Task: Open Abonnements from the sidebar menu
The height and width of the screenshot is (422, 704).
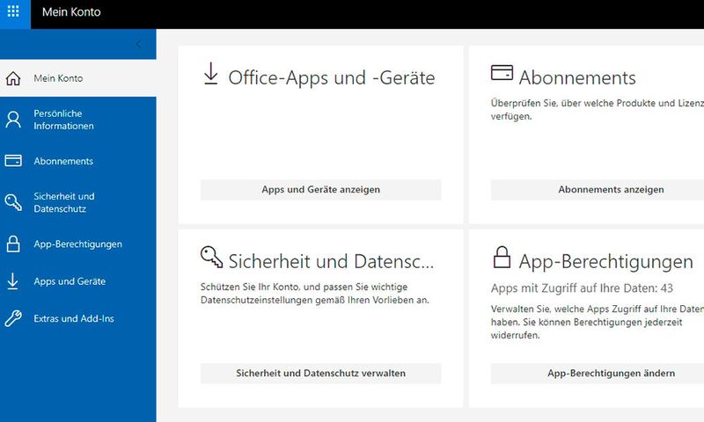Action: tap(78, 161)
